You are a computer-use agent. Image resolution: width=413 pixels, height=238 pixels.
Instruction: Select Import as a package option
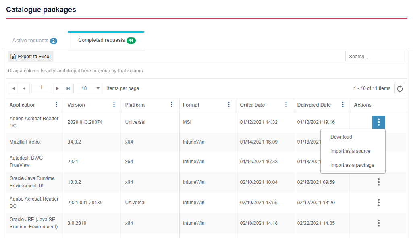click(352, 165)
